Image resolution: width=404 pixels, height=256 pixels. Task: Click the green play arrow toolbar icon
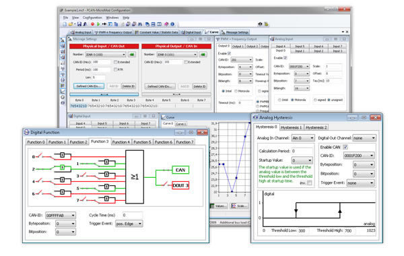pyautogui.click(x=98, y=24)
